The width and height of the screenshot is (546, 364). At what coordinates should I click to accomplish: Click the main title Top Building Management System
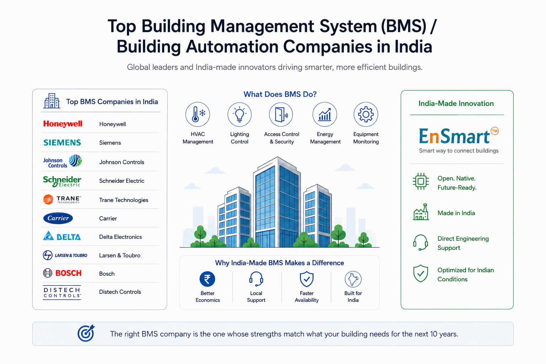coord(273,36)
